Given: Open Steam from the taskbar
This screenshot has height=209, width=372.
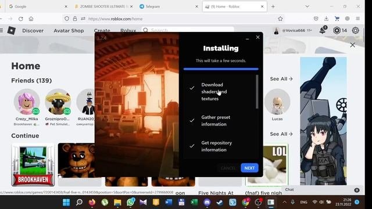Looking at the screenshot, I should (220, 202).
